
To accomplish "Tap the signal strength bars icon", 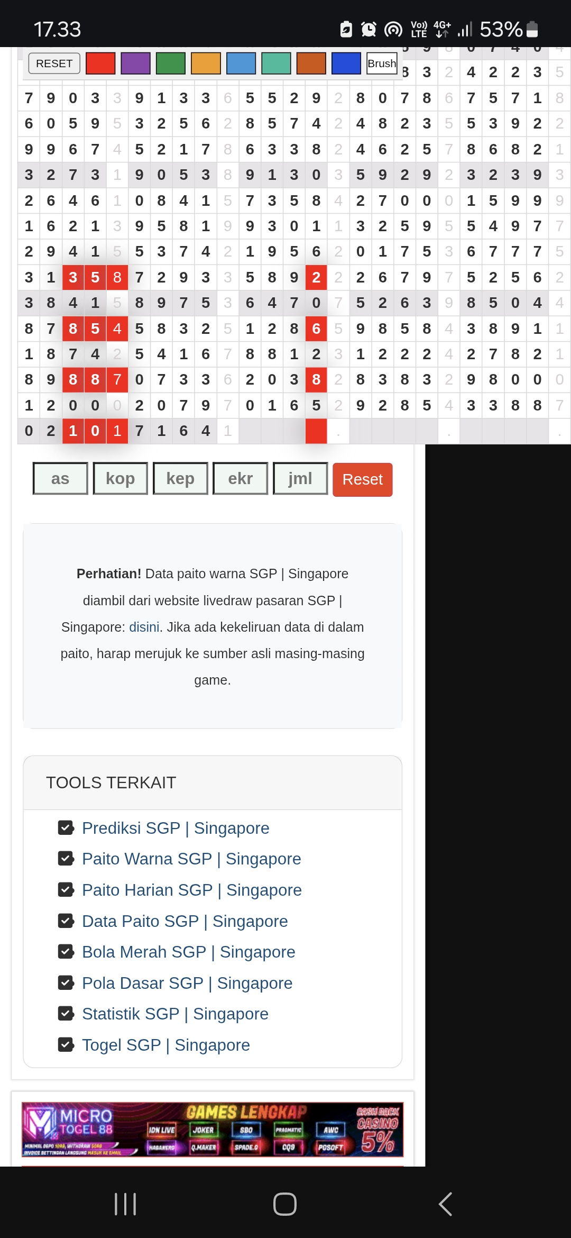I will [x=465, y=29].
